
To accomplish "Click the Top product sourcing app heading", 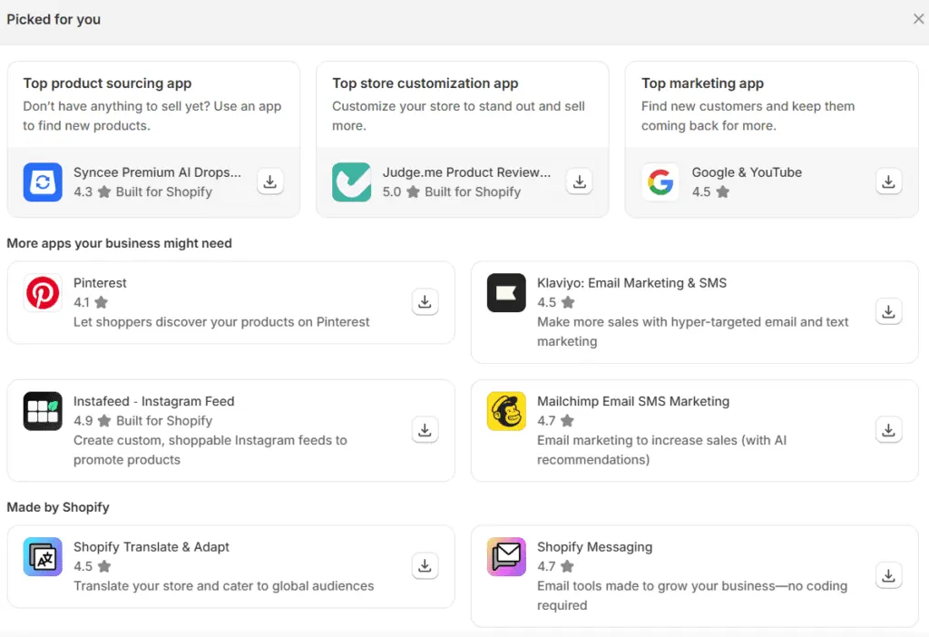I will pos(107,83).
